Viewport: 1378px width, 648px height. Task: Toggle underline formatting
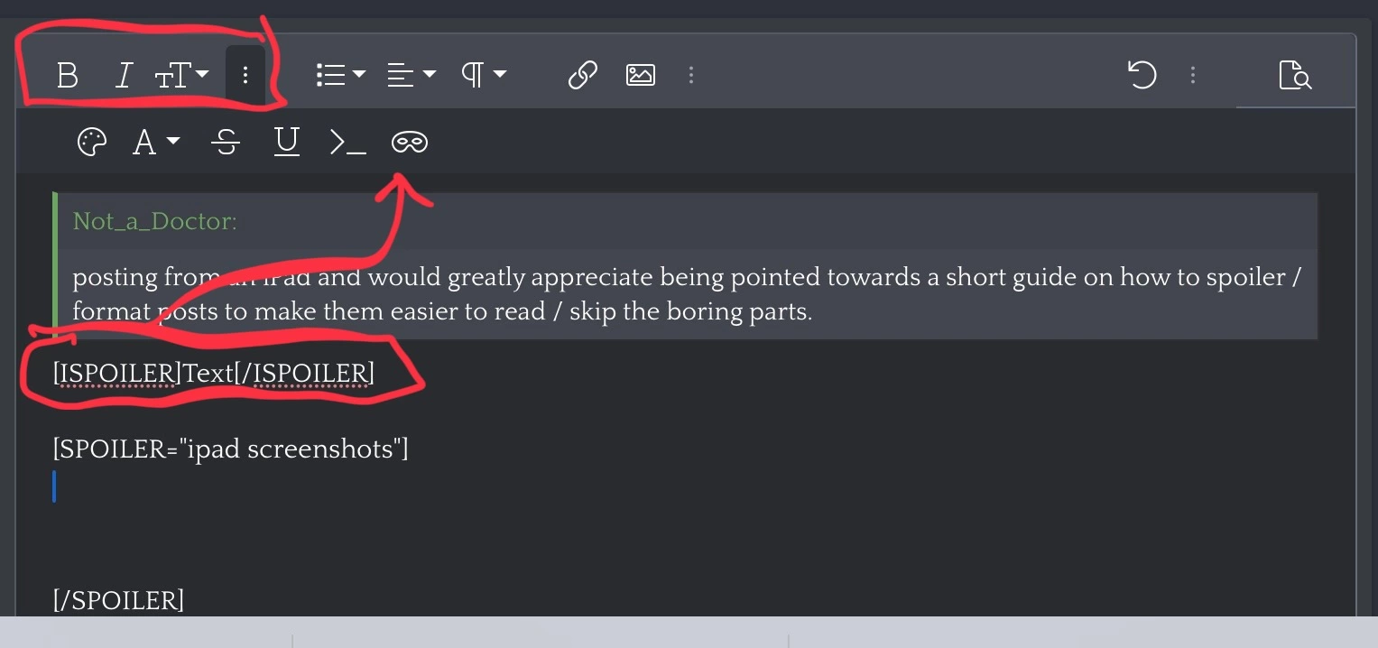(286, 142)
